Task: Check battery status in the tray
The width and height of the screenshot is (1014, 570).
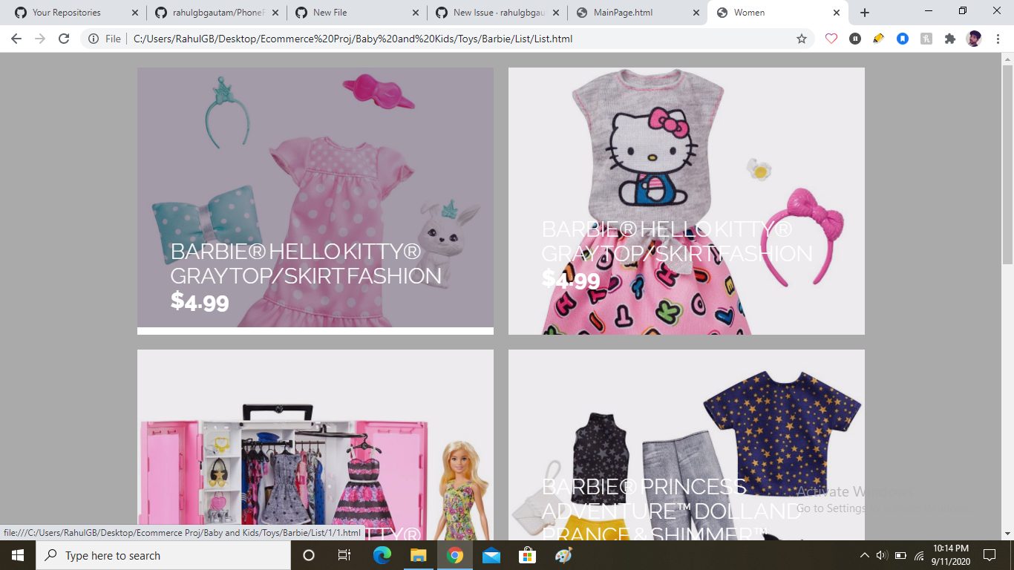Action: (900, 555)
